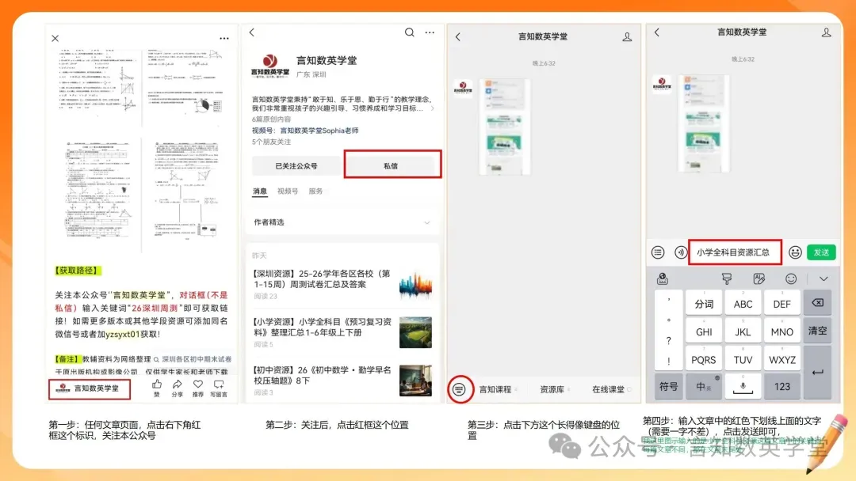Tap the voice input icon beside the input box
This screenshot has height=481, width=856.
tap(680, 252)
